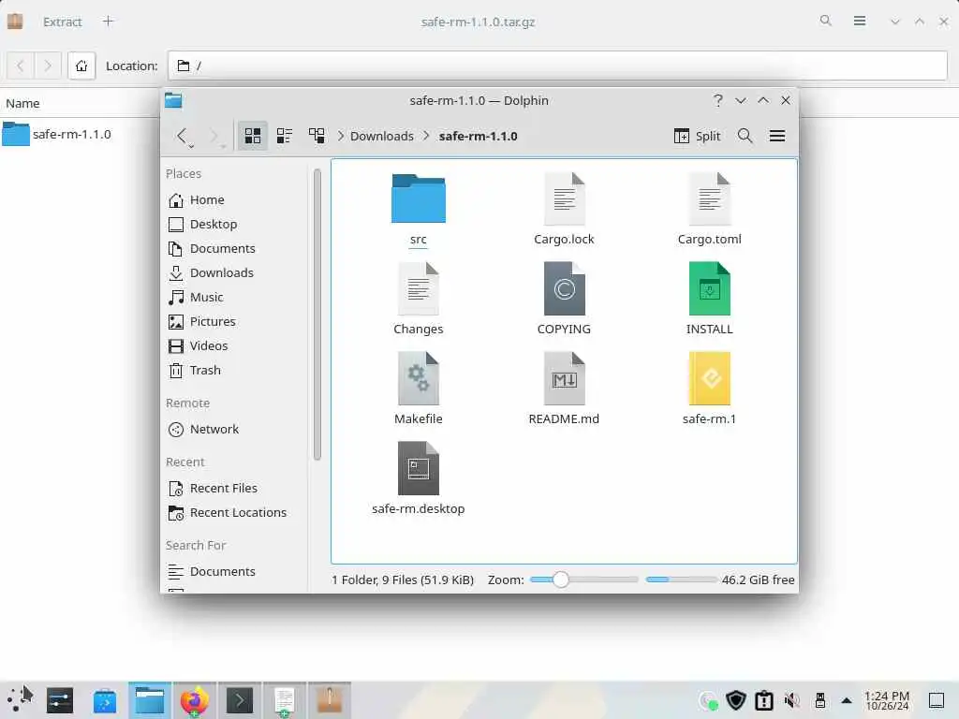Click the Ark Location input field
The width and height of the screenshot is (959, 719).
558,66
